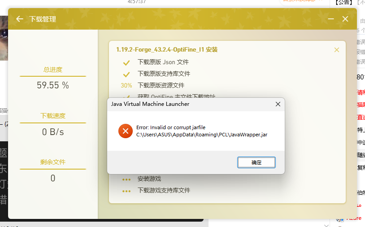Click pending dots beside 下载游戏支持库文件
The height and width of the screenshot is (227, 365).
click(x=126, y=191)
